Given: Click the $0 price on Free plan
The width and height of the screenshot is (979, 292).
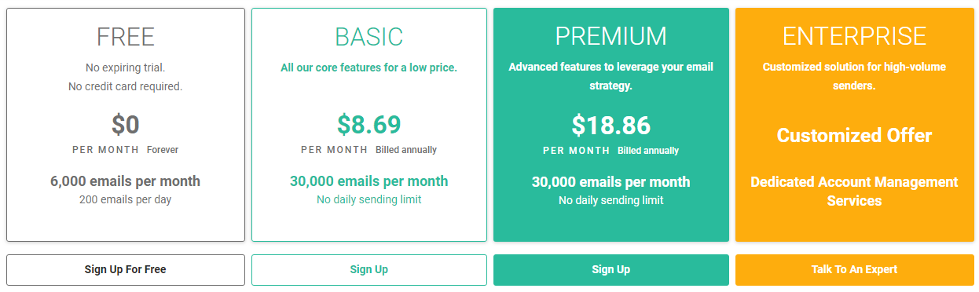Looking at the screenshot, I should [x=126, y=125].
